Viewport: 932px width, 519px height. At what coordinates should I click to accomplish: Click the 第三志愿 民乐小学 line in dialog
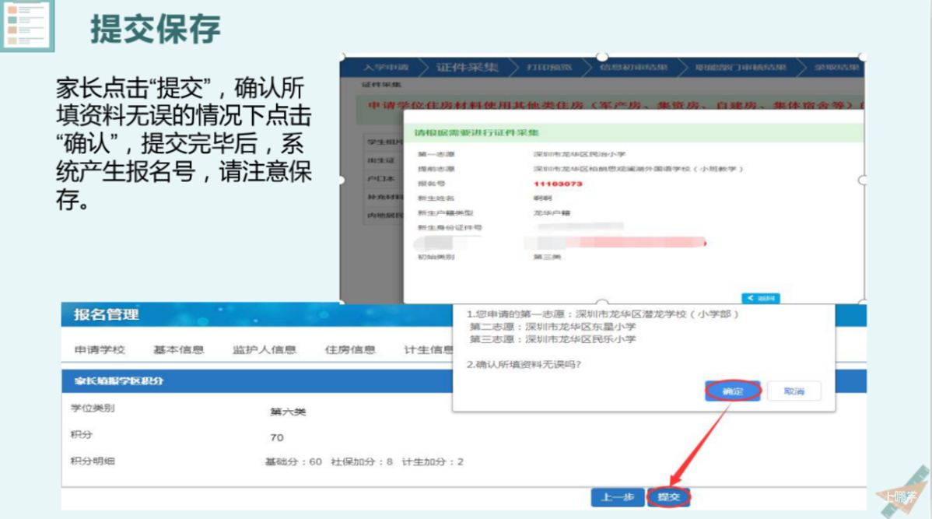pos(552,338)
